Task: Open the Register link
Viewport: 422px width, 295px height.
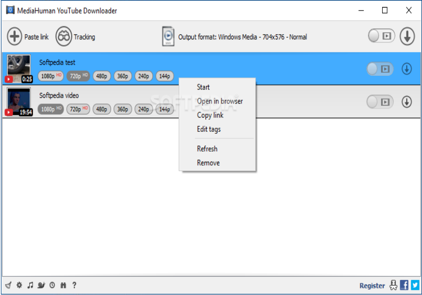Action: click(372, 285)
